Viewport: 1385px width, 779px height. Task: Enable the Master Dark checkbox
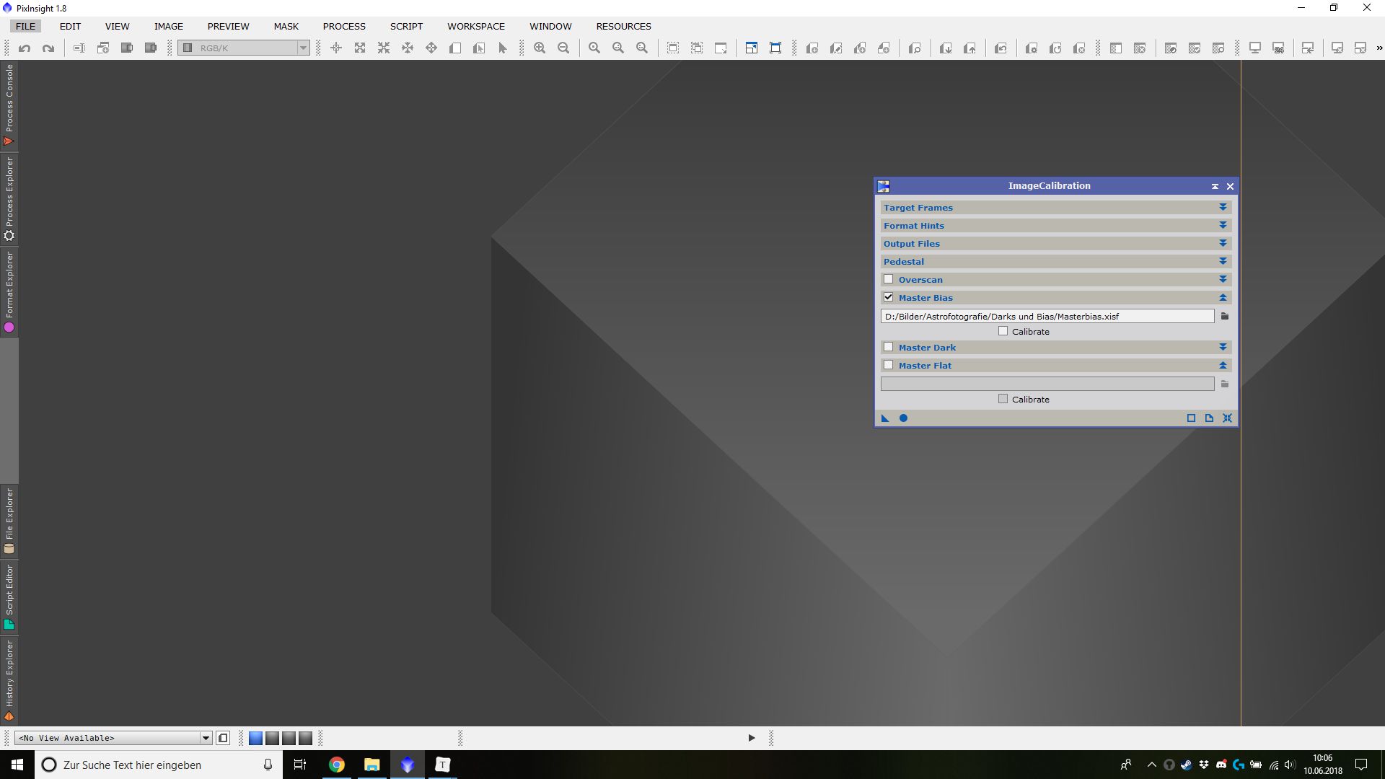point(889,347)
